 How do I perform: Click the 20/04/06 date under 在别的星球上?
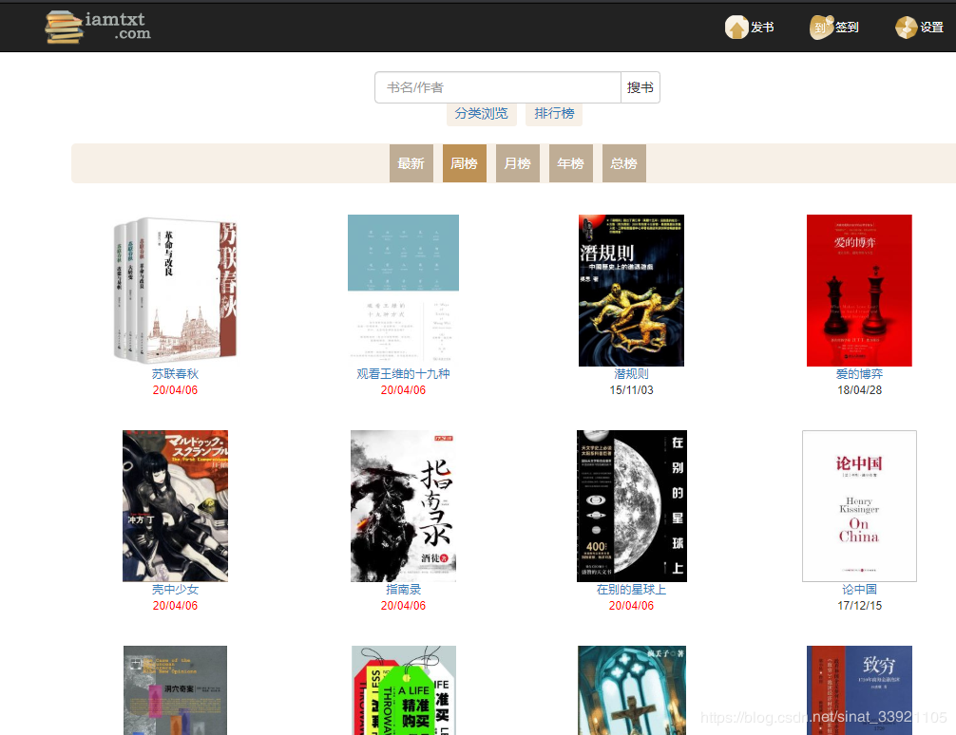click(631, 606)
